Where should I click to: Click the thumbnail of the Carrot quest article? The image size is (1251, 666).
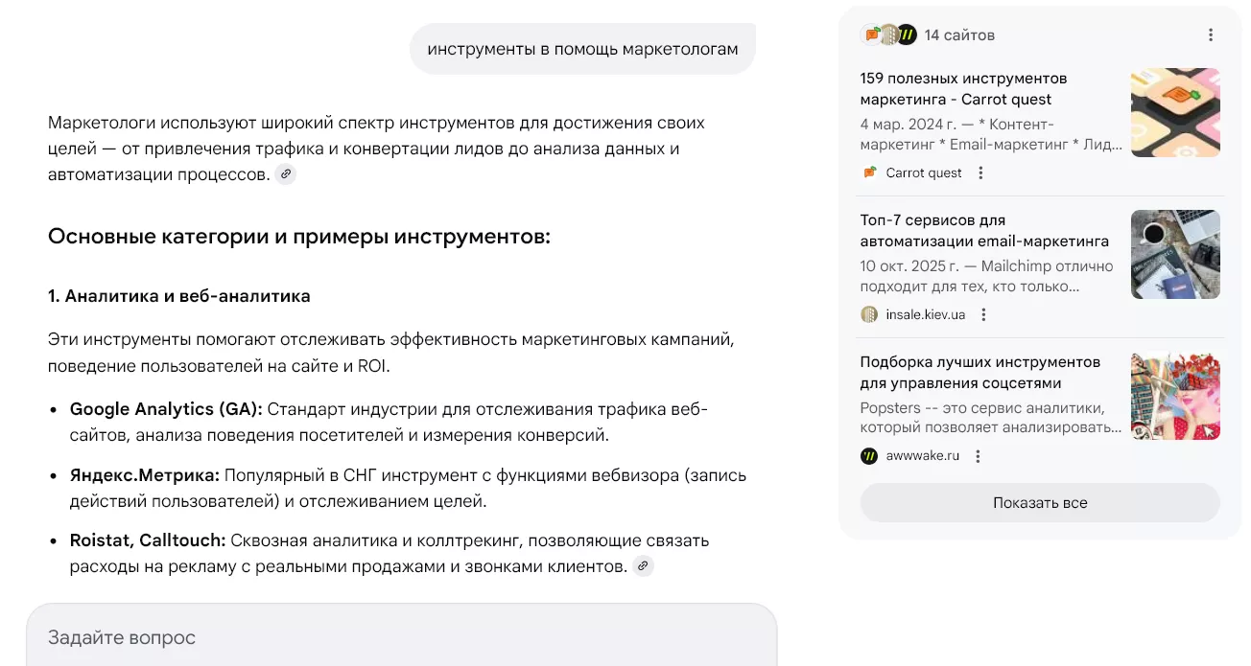pyautogui.click(x=1175, y=112)
